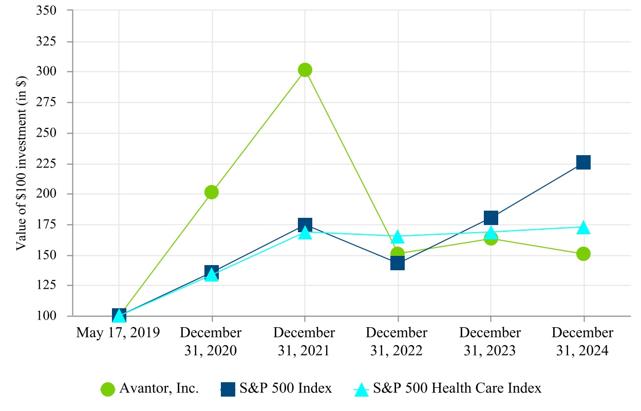Click S&P 500 Index square at December 2021

(305, 225)
